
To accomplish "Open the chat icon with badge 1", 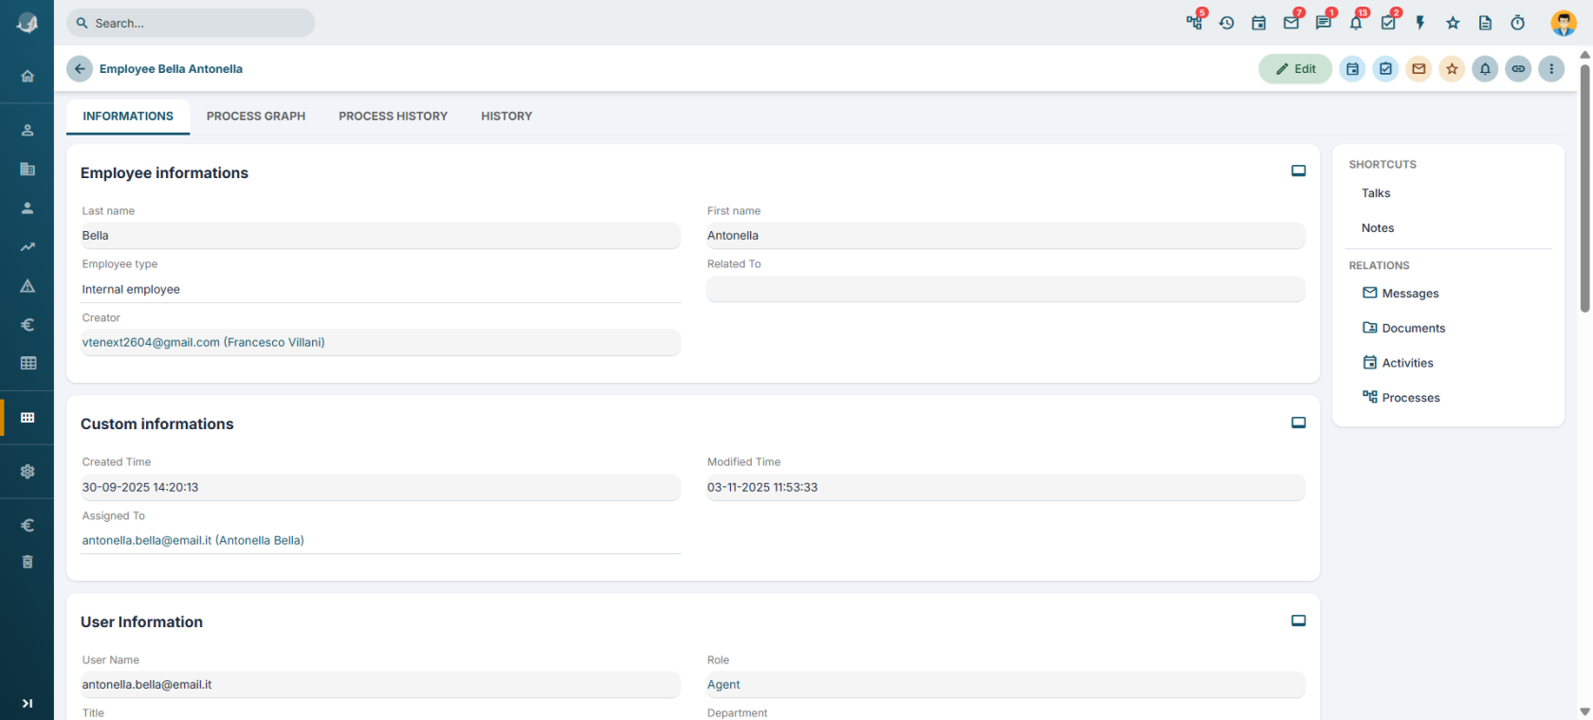I will tap(1324, 23).
